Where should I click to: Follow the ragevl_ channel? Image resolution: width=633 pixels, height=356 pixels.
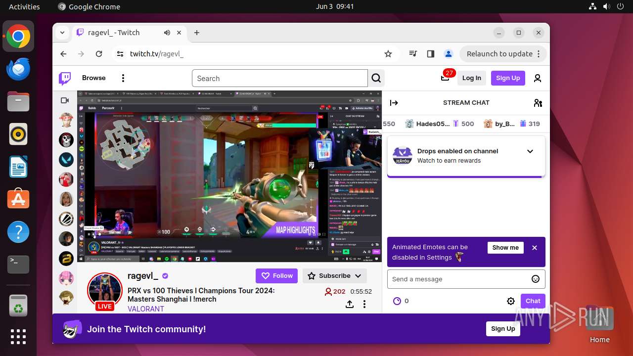tap(277, 276)
